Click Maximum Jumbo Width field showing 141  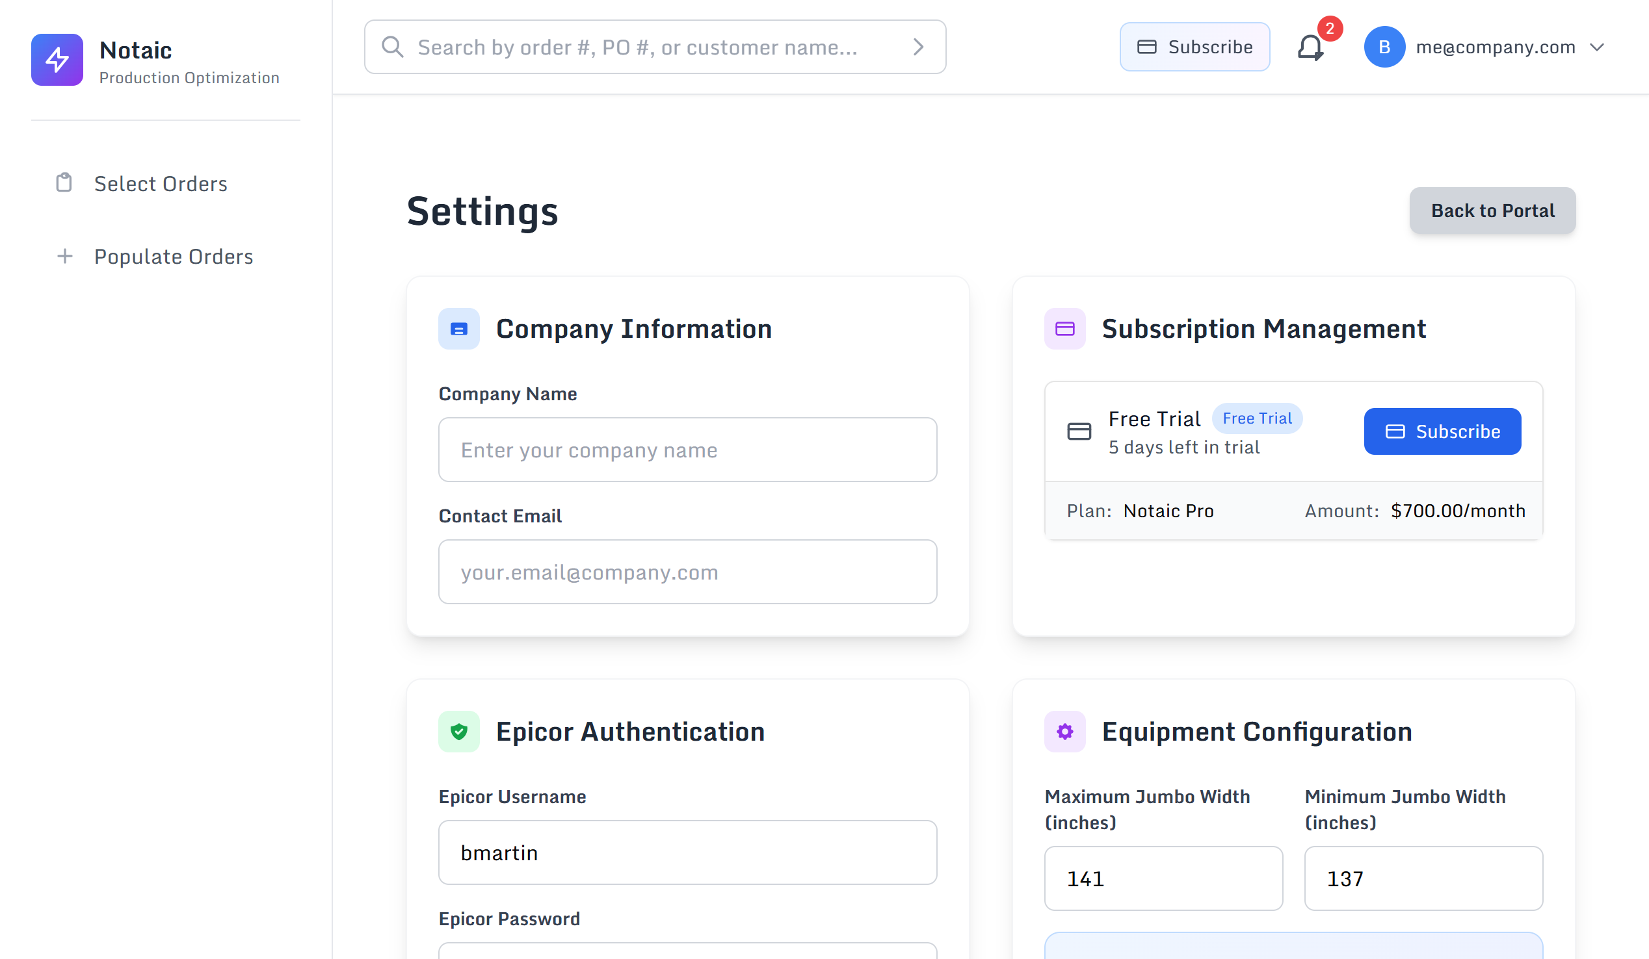click(x=1163, y=878)
